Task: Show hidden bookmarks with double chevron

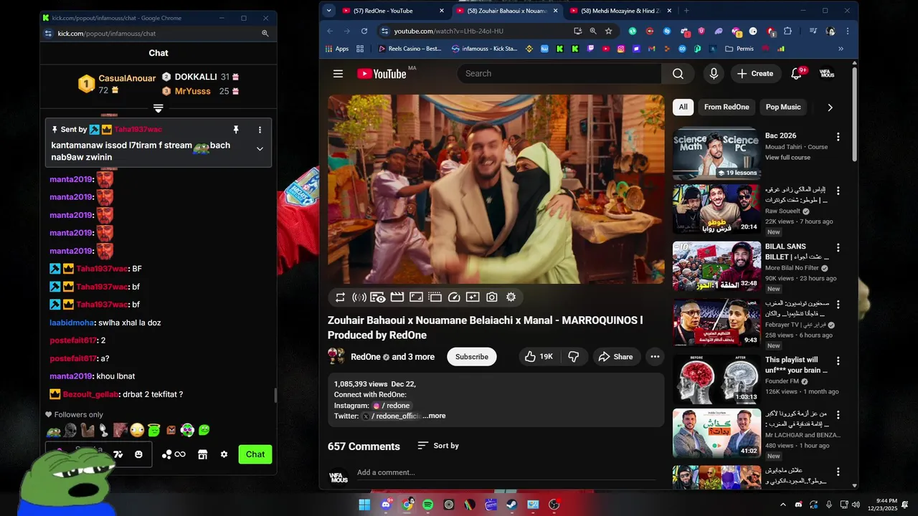Action: tap(841, 49)
